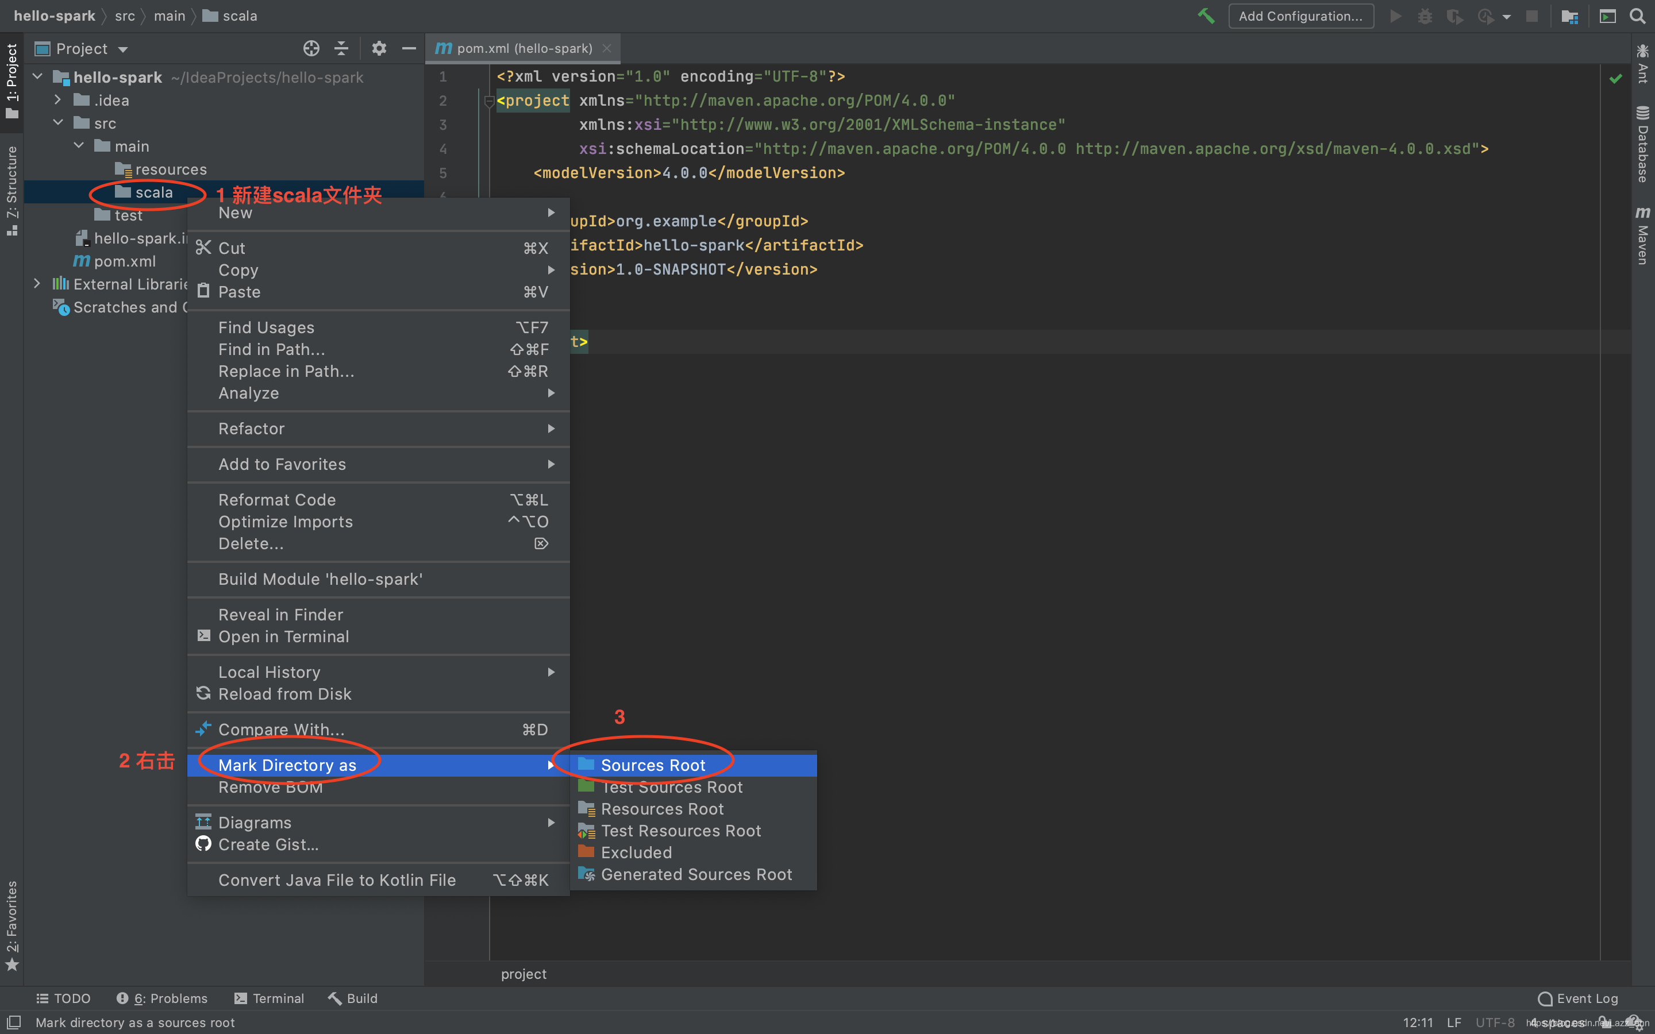Select Generated Sources Root
Screen dimensions: 1655x1034
(x=694, y=874)
